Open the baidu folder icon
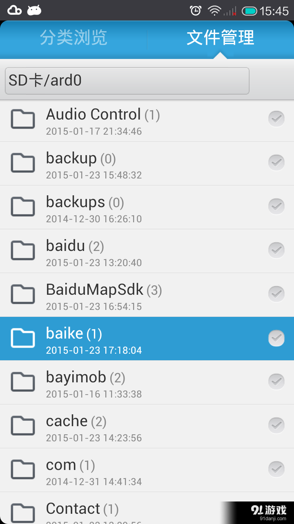This screenshot has width=294, height=524. 22,251
